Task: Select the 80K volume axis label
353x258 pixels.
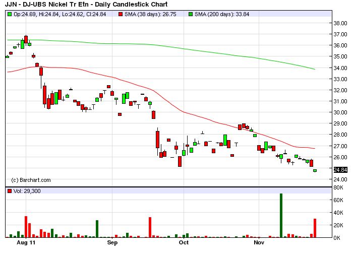Action: [338, 187]
